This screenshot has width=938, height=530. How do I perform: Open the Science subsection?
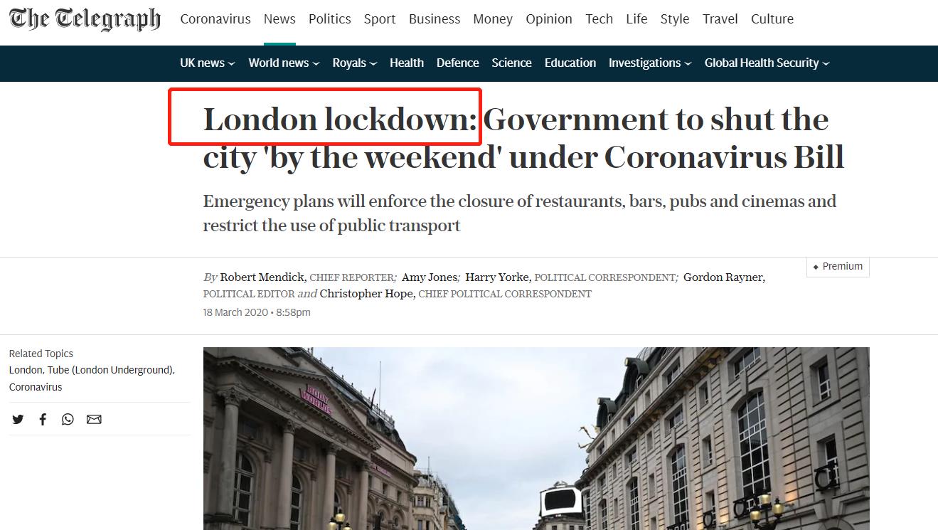tap(512, 63)
